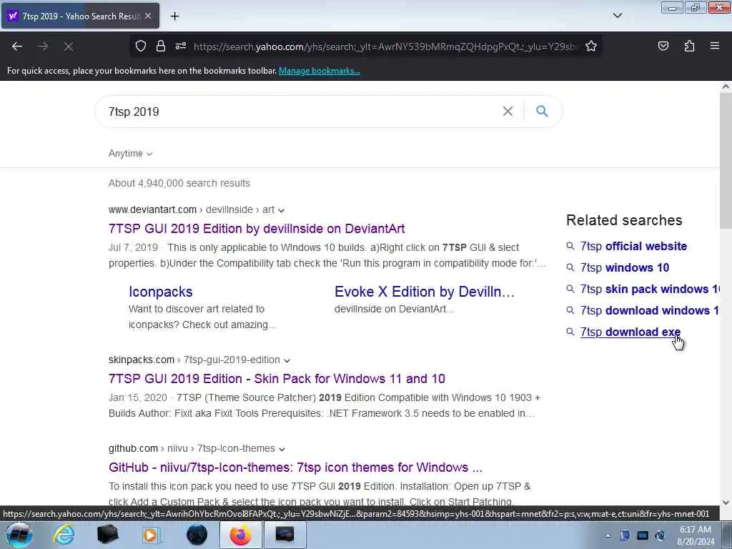Search related 7tsp windows 10
This screenshot has width=732, height=549.
(624, 267)
